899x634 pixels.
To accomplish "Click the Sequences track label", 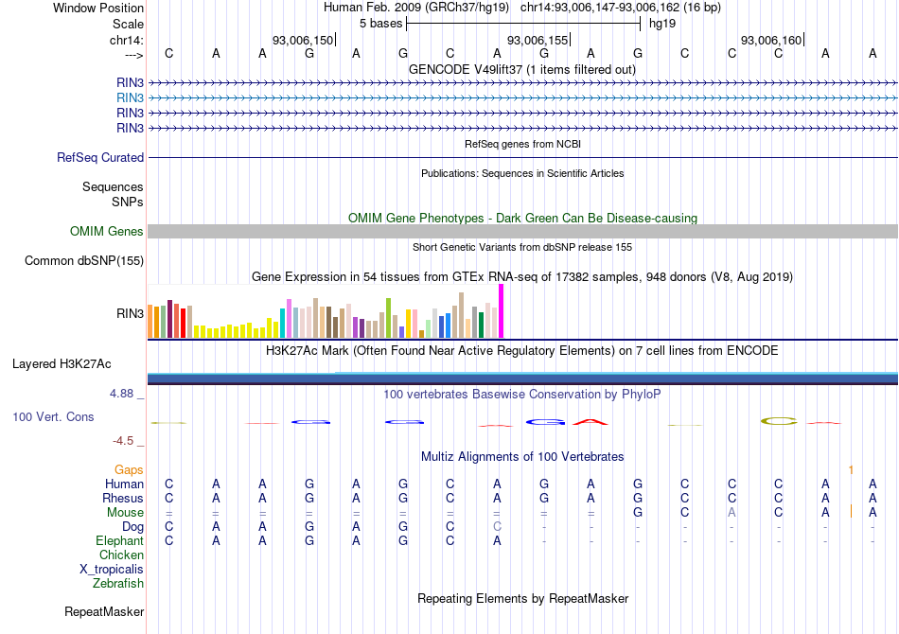I will coord(113,186).
